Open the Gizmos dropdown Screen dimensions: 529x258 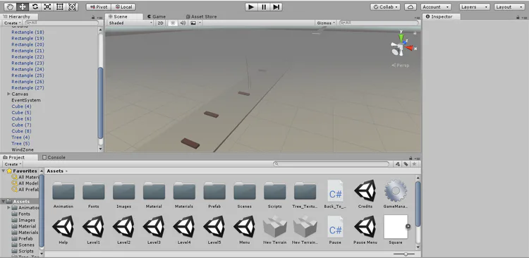(326, 23)
